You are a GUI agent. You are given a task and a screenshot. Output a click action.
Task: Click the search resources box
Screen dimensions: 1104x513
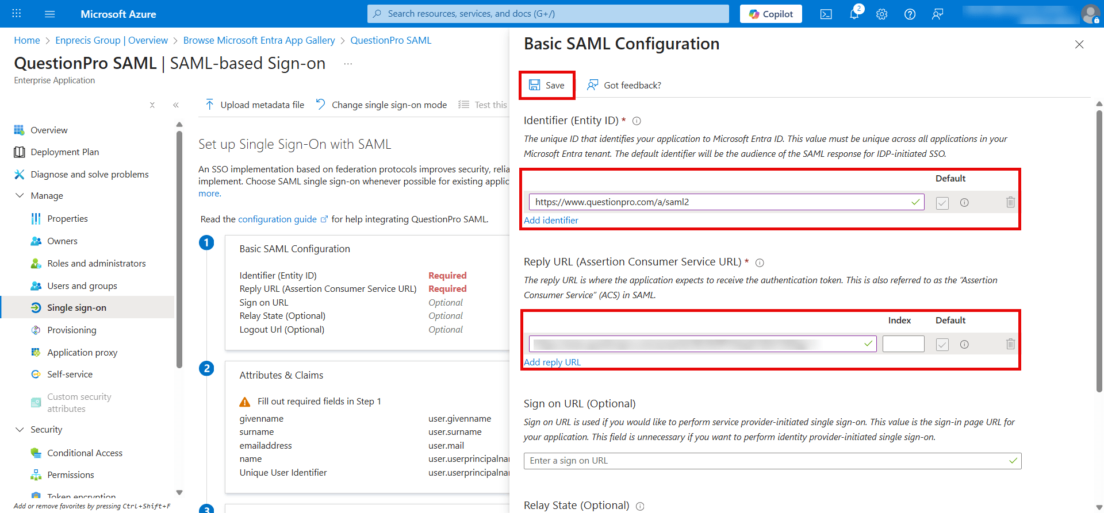pyautogui.click(x=548, y=14)
